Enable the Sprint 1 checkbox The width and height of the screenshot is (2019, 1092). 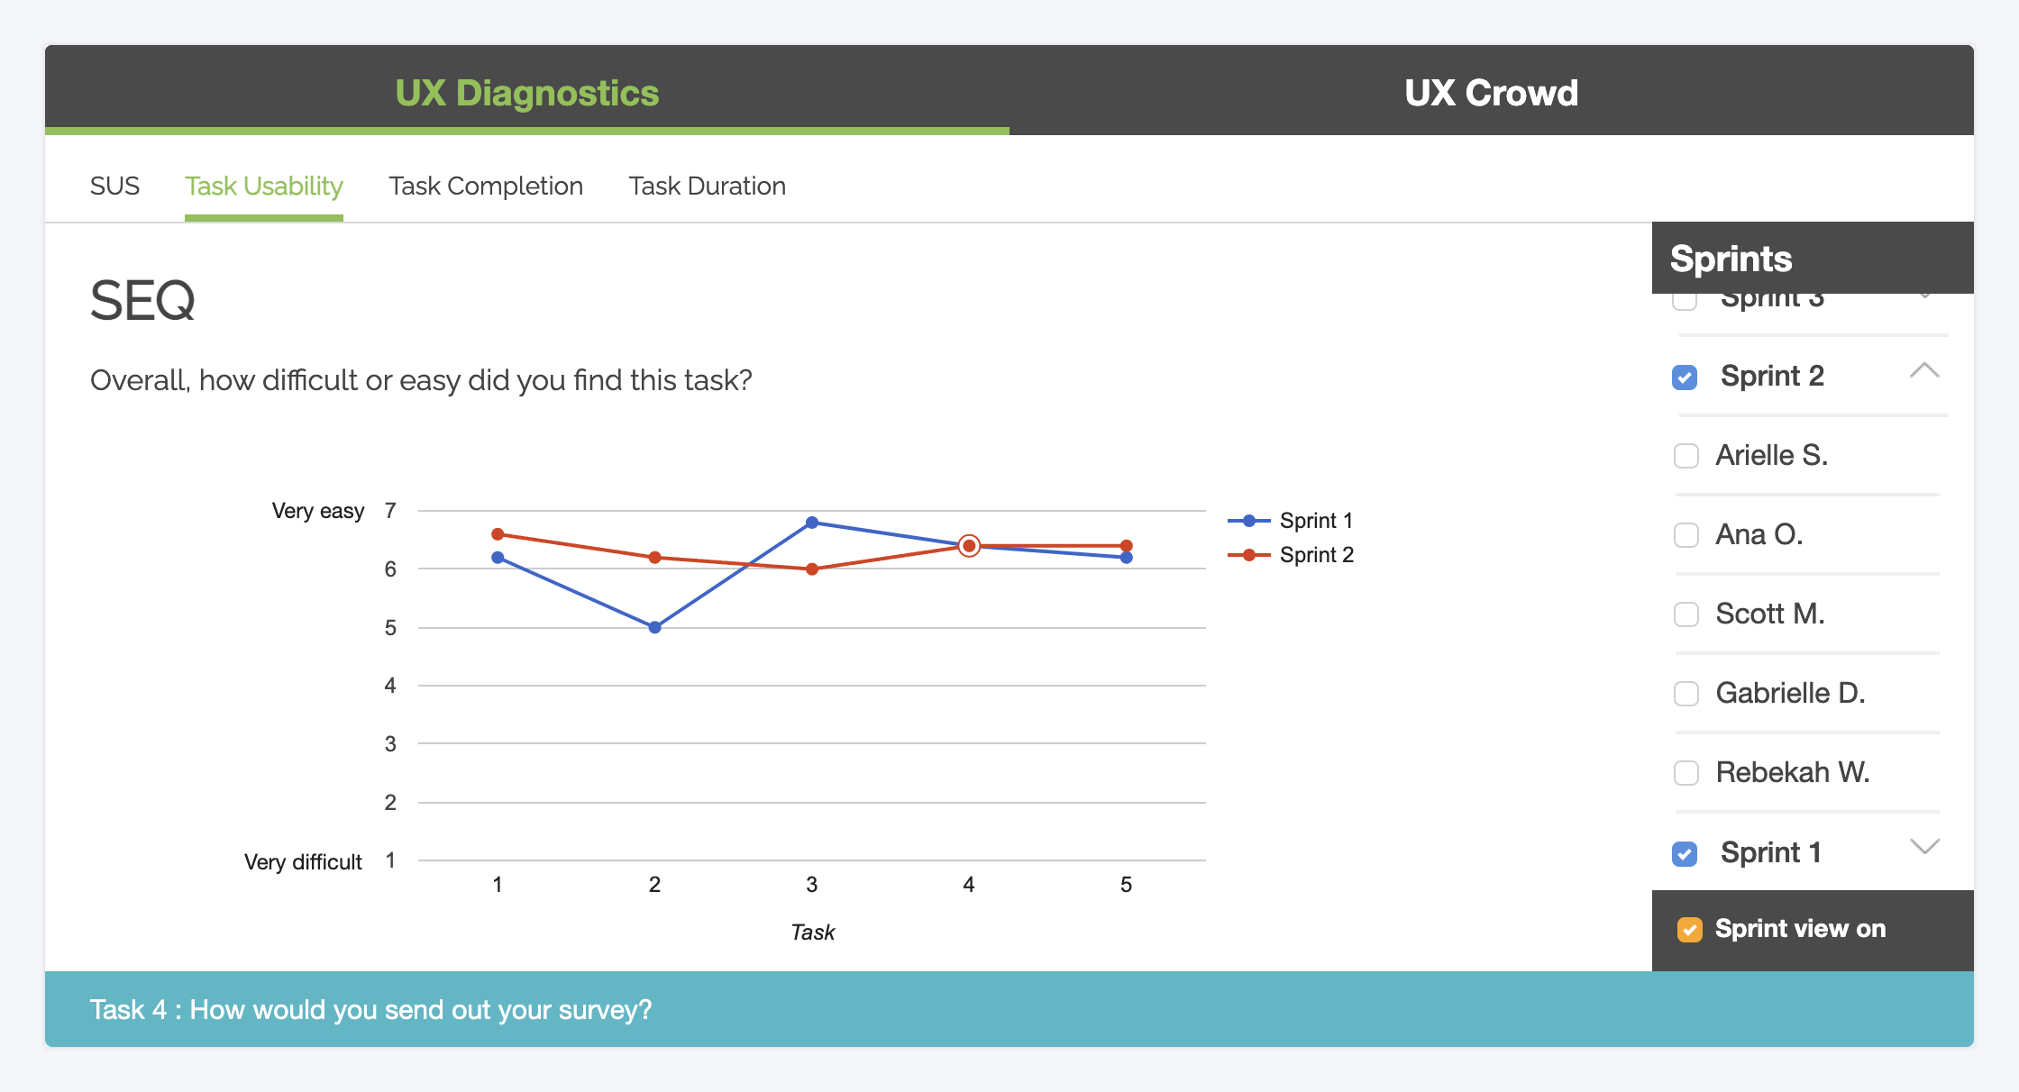click(1686, 849)
